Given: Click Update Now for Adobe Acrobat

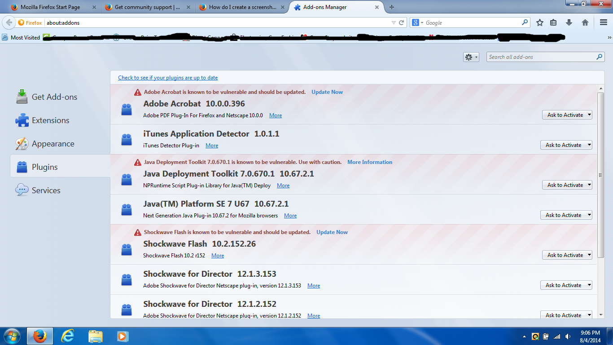Looking at the screenshot, I should (x=327, y=92).
